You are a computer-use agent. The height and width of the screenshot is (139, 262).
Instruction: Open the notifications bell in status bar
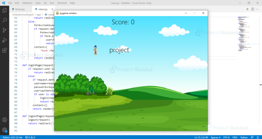[258, 137]
